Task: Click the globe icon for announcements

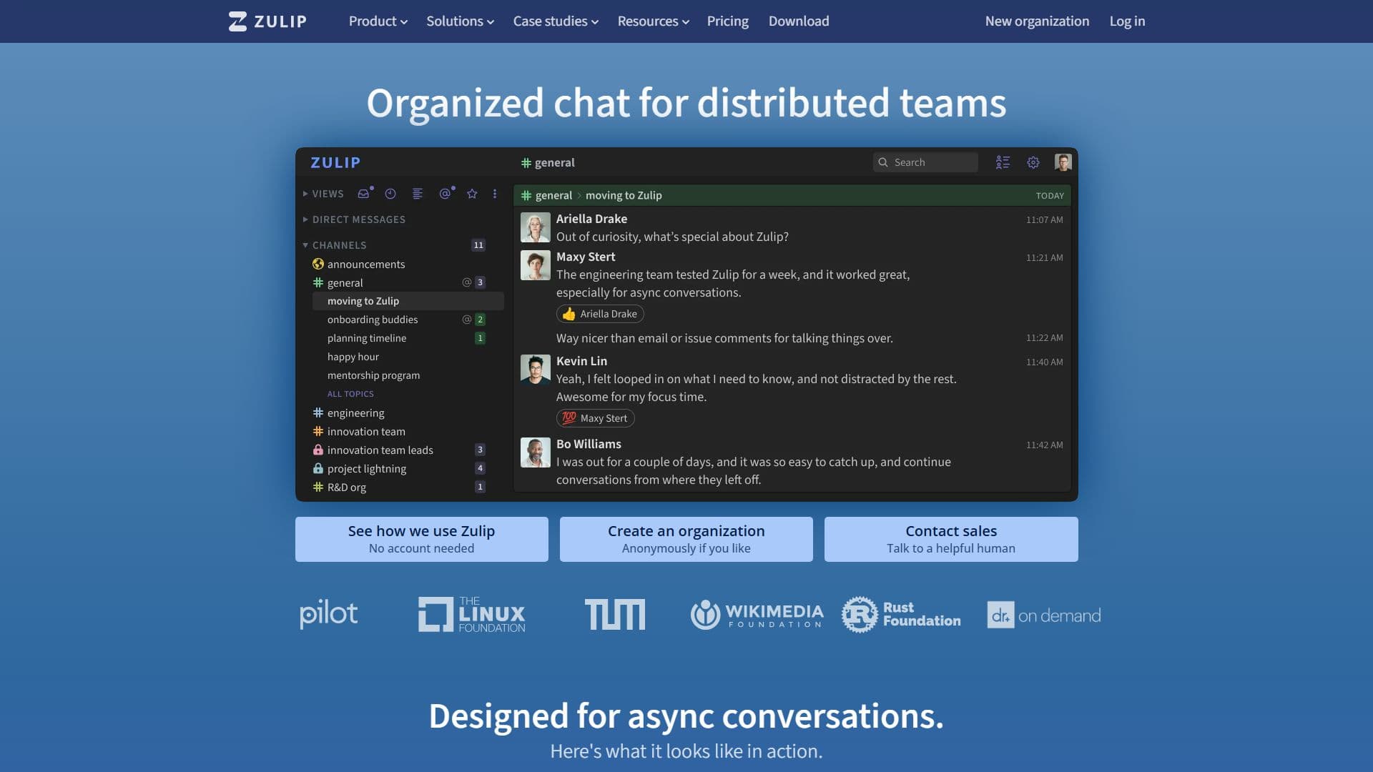Action: point(318,264)
